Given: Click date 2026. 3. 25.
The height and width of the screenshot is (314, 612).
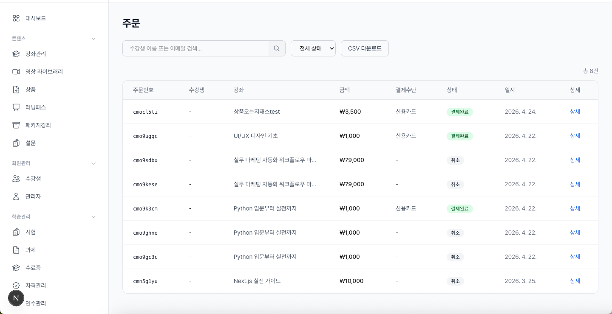Looking at the screenshot, I should click(521, 281).
